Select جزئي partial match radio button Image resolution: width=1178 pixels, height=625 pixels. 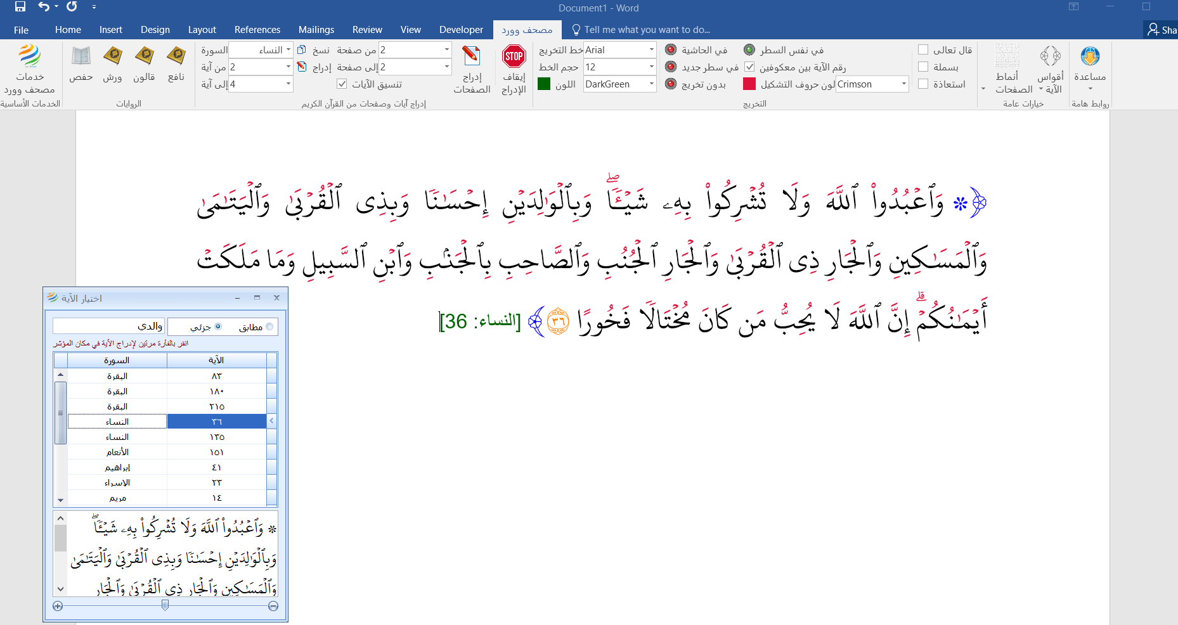click(x=218, y=326)
